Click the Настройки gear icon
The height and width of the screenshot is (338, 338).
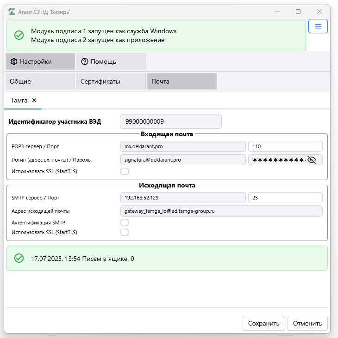tap(14, 61)
